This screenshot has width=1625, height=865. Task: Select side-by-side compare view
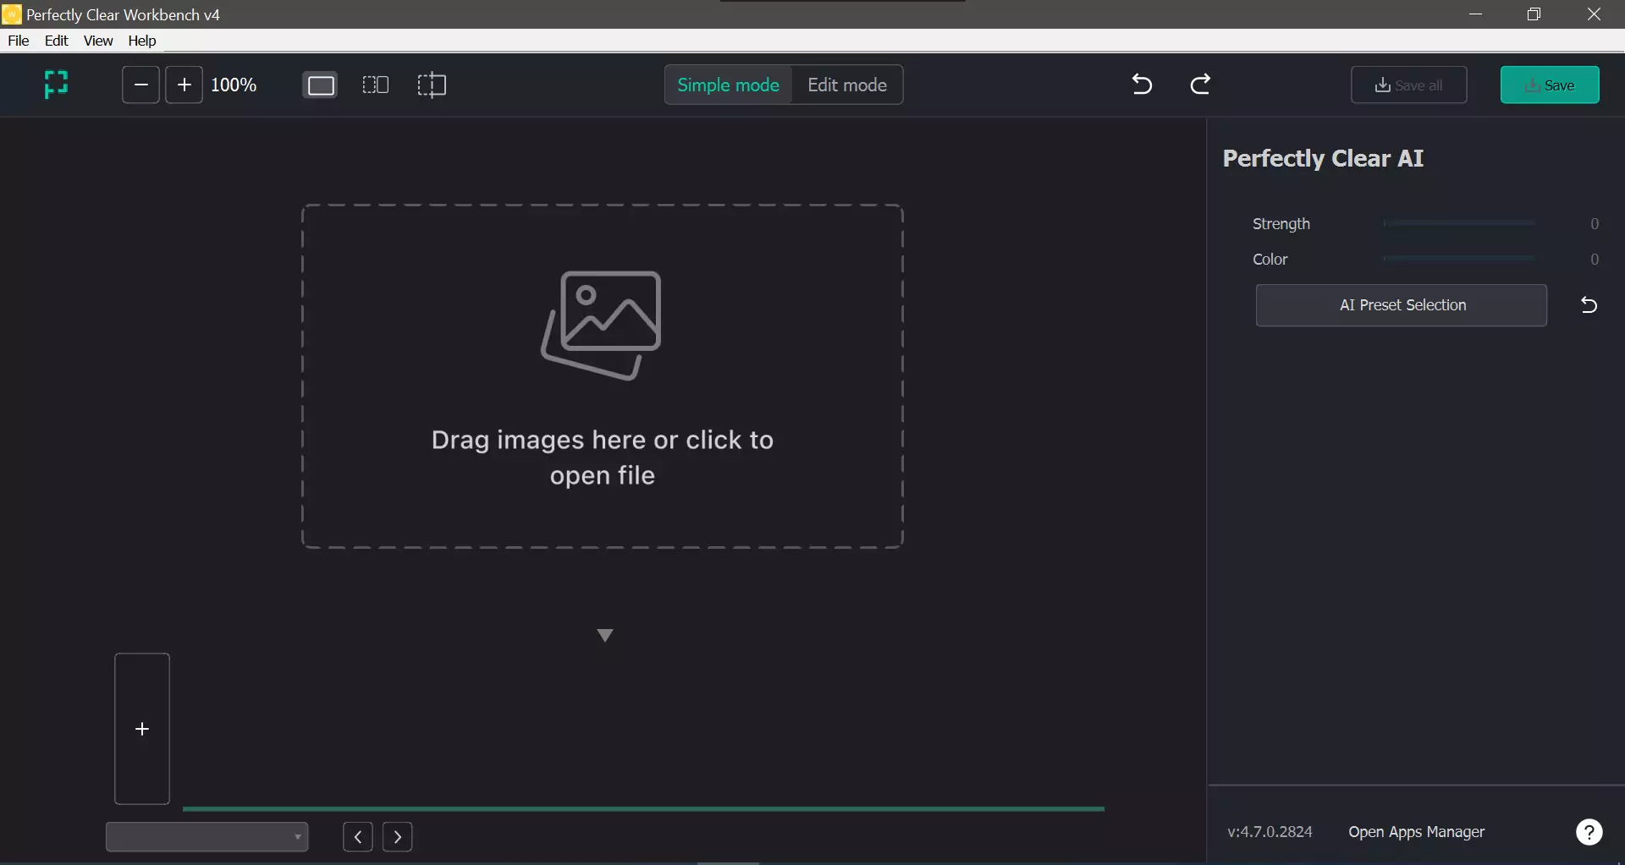tap(375, 85)
